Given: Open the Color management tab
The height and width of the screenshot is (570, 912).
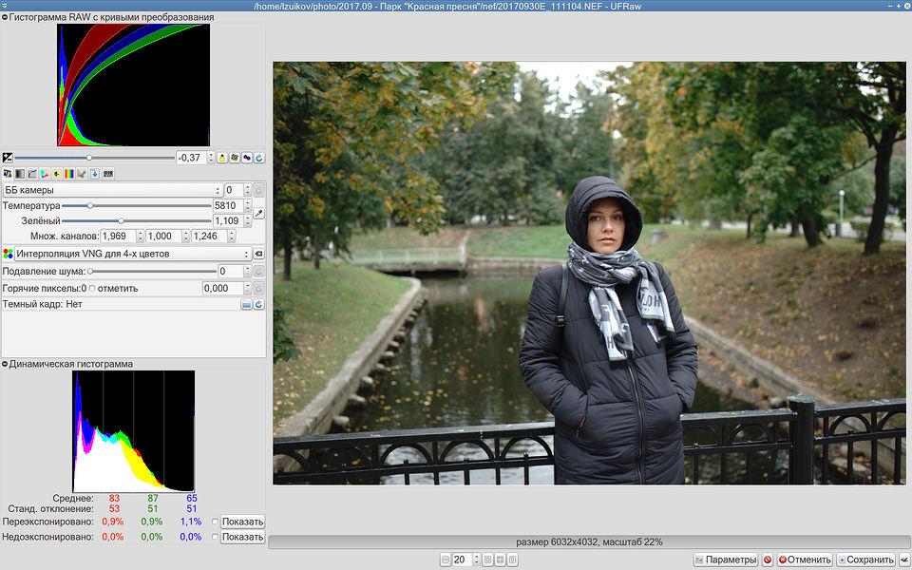Looking at the screenshot, I should 45,173.
